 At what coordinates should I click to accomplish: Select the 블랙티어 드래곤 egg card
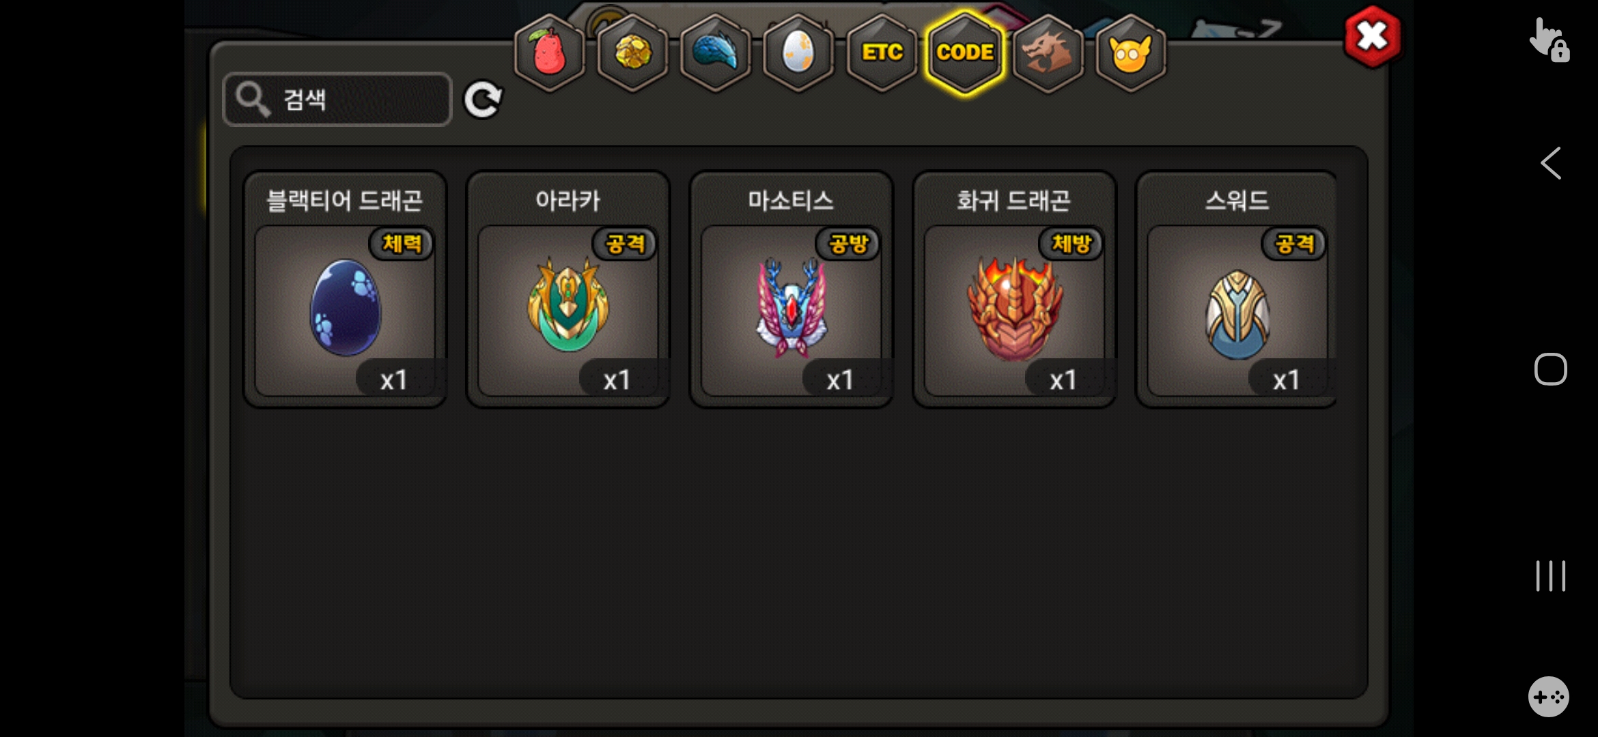[346, 289]
